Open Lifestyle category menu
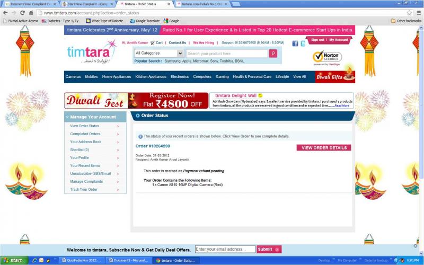Image resolution: width=424 pixels, height=265 pixels. pos(282,77)
